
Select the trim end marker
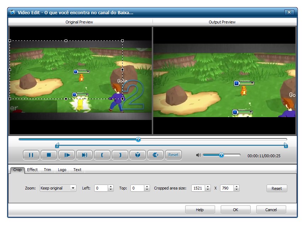[286, 146]
